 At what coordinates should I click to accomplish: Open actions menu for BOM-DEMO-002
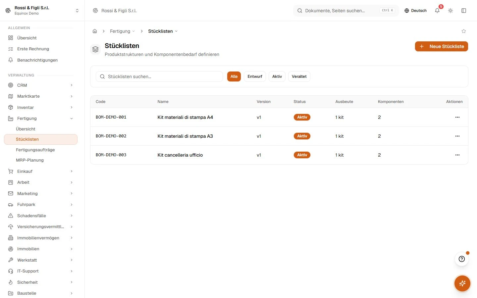click(457, 136)
